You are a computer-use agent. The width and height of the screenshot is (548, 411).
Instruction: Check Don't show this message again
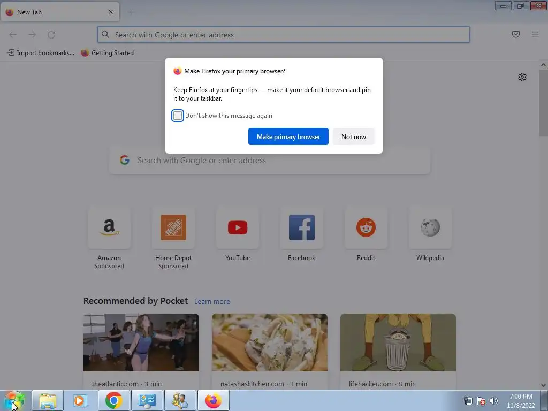coord(178,116)
